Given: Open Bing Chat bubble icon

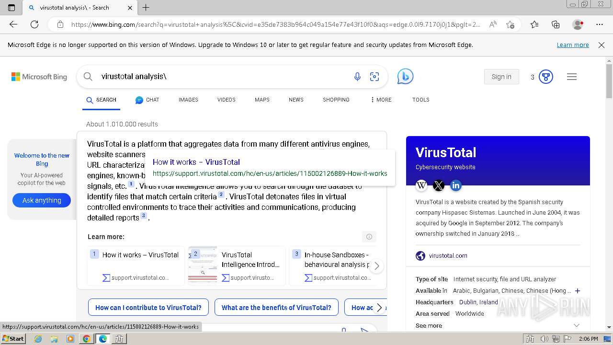Looking at the screenshot, I should coord(405,77).
